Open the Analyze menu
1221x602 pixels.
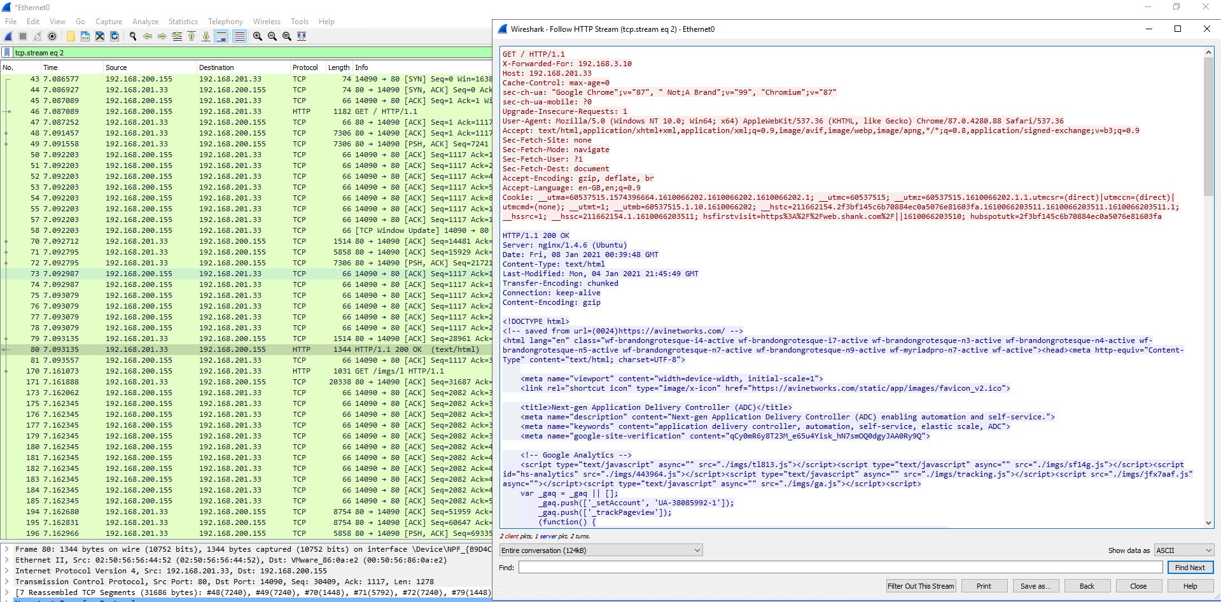coord(146,22)
